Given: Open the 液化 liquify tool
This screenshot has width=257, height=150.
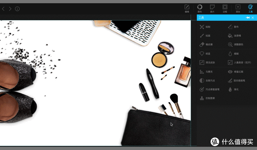Looking at the screenshot, I should (x=233, y=89).
